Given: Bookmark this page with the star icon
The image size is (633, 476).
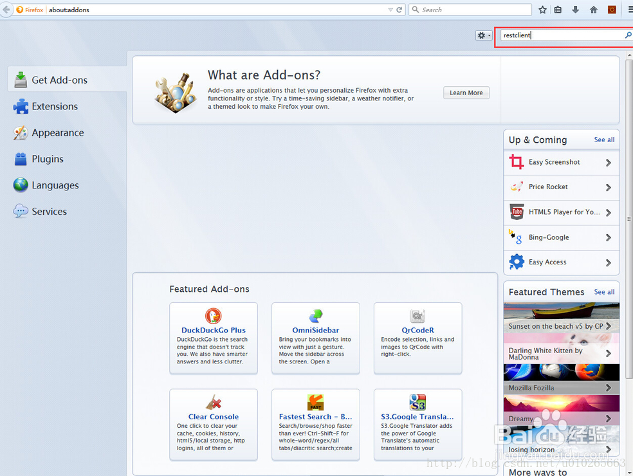Looking at the screenshot, I should pos(542,10).
